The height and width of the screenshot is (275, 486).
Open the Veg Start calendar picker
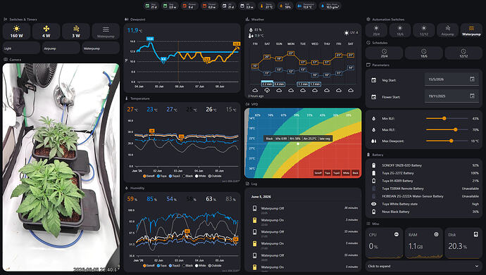pyautogui.click(x=472, y=79)
